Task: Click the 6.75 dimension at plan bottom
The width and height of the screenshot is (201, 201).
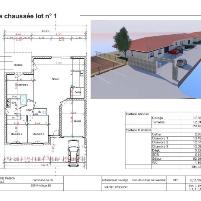Action: pyautogui.click(x=28, y=162)
